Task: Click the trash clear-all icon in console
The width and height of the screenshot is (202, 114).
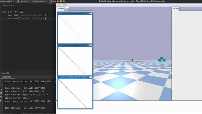Action: pyautogui.click(x=1, y=101)
